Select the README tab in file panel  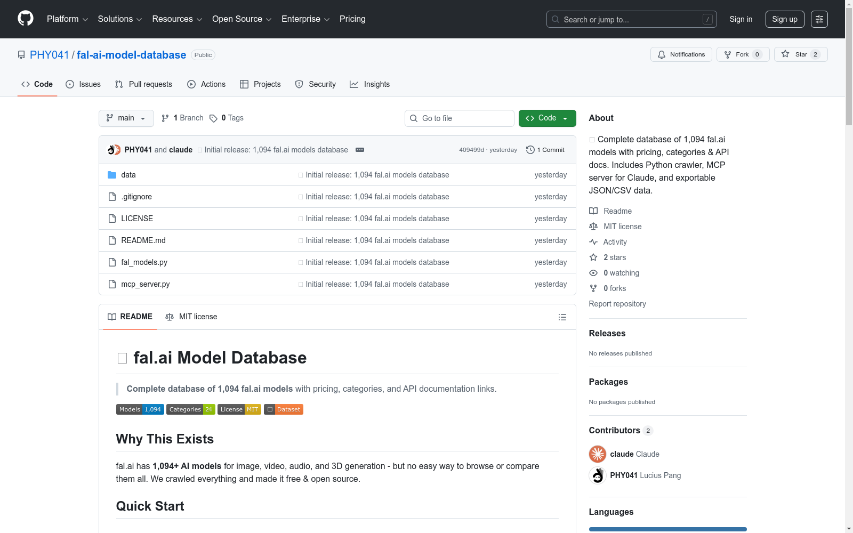(x=130, y=317)
